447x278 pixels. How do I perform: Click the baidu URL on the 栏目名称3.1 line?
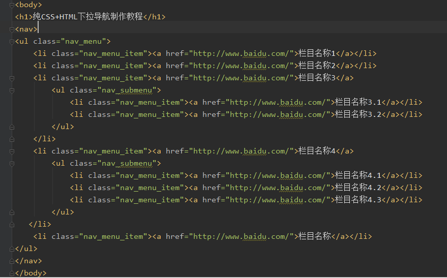278,102
